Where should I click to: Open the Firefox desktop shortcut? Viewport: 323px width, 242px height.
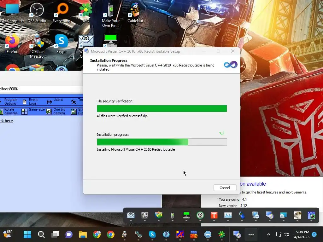[12, 43]
